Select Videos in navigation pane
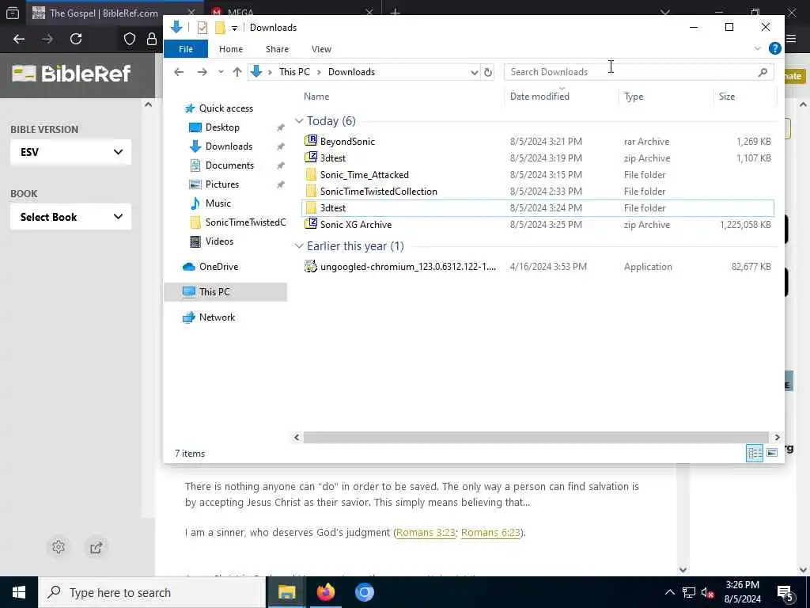The image size is (810, 608). point(219,241)
